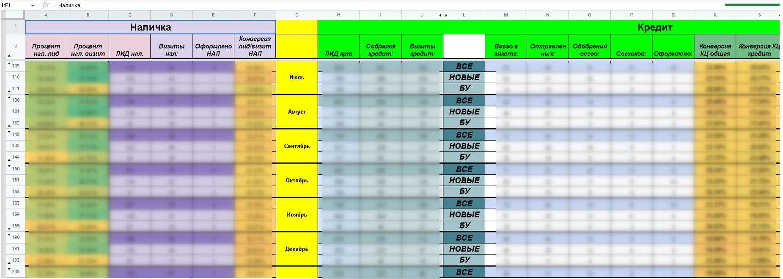Click the ВСЕ cell in row 109
The height and width of the screenshot is (279, 783).
(x=464, y=66)
